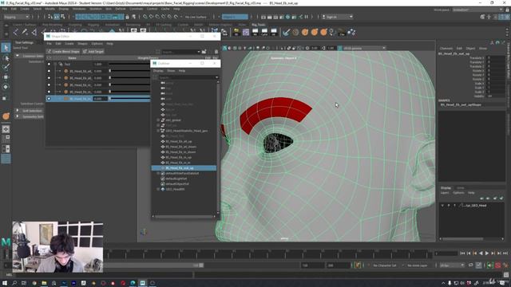Click the purple square shelf icon
Image resolution: width=511 pixels, height=287 pixels.
246,32
